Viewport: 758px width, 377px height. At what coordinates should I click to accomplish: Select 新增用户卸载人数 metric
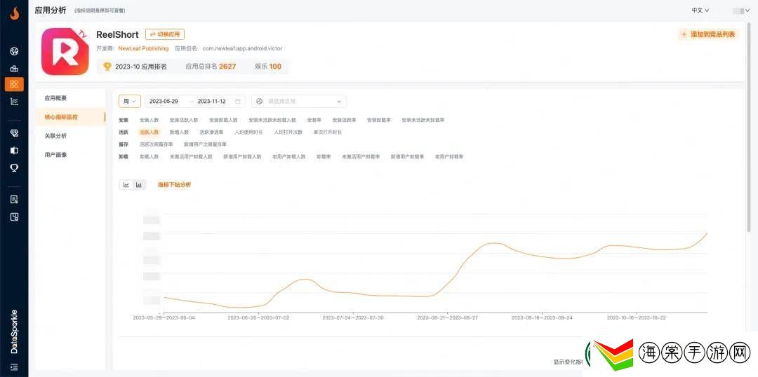point(242,157)
